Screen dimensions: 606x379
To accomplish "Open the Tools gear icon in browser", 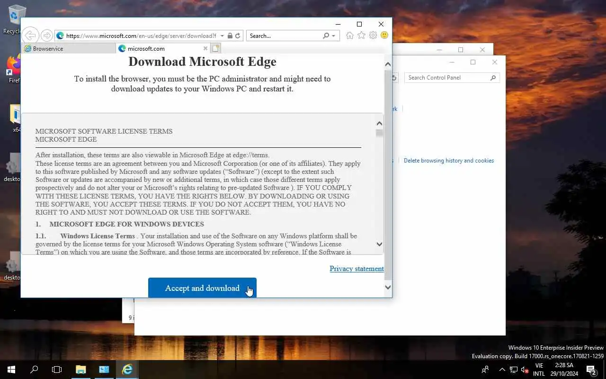I will coord(373,36).
